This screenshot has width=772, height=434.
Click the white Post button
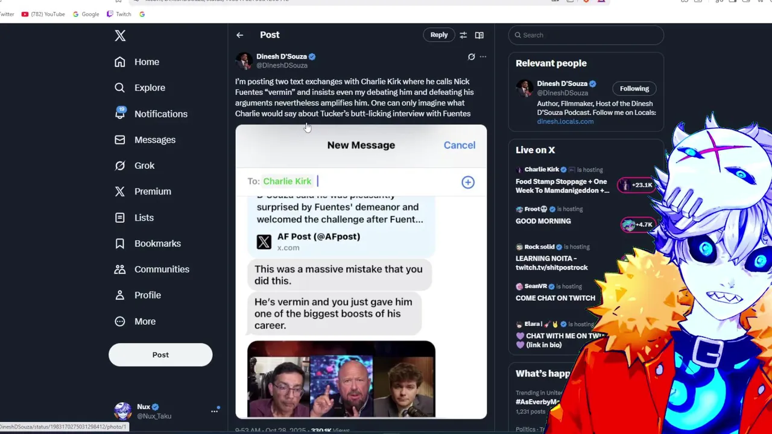point(160,355)
